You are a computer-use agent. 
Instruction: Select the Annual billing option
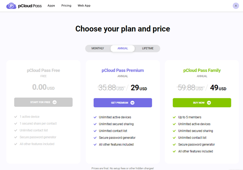[x=122, y=49]
